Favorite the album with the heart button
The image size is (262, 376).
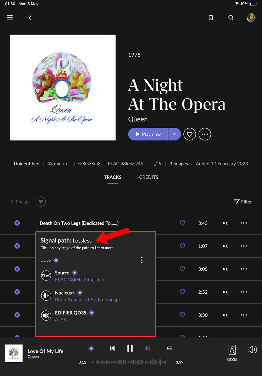(x=190, y=134)
